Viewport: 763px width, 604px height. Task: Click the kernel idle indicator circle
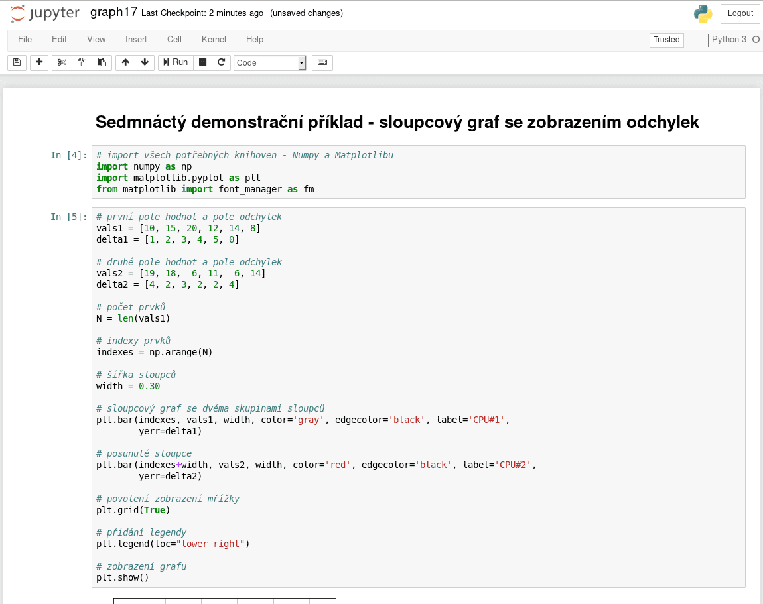(756, 39)
